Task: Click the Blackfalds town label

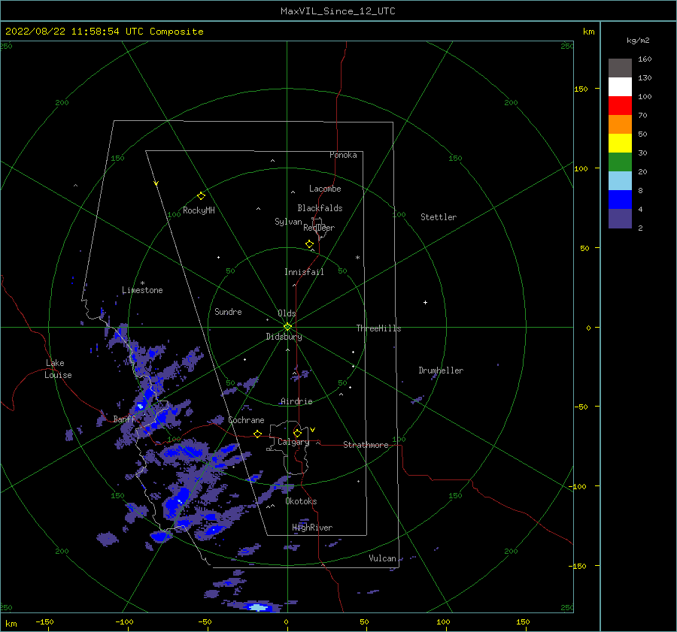Action: 320,208
